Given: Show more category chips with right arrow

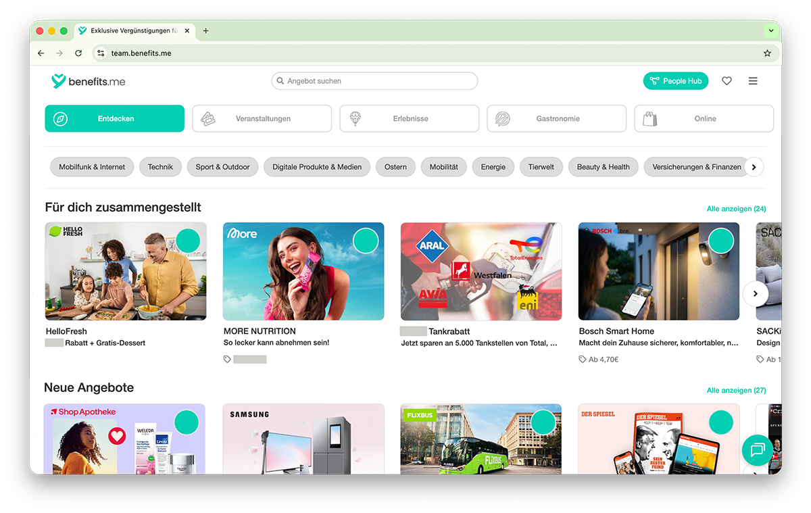Looking at the screenshot, I should (x=754, y=167).
